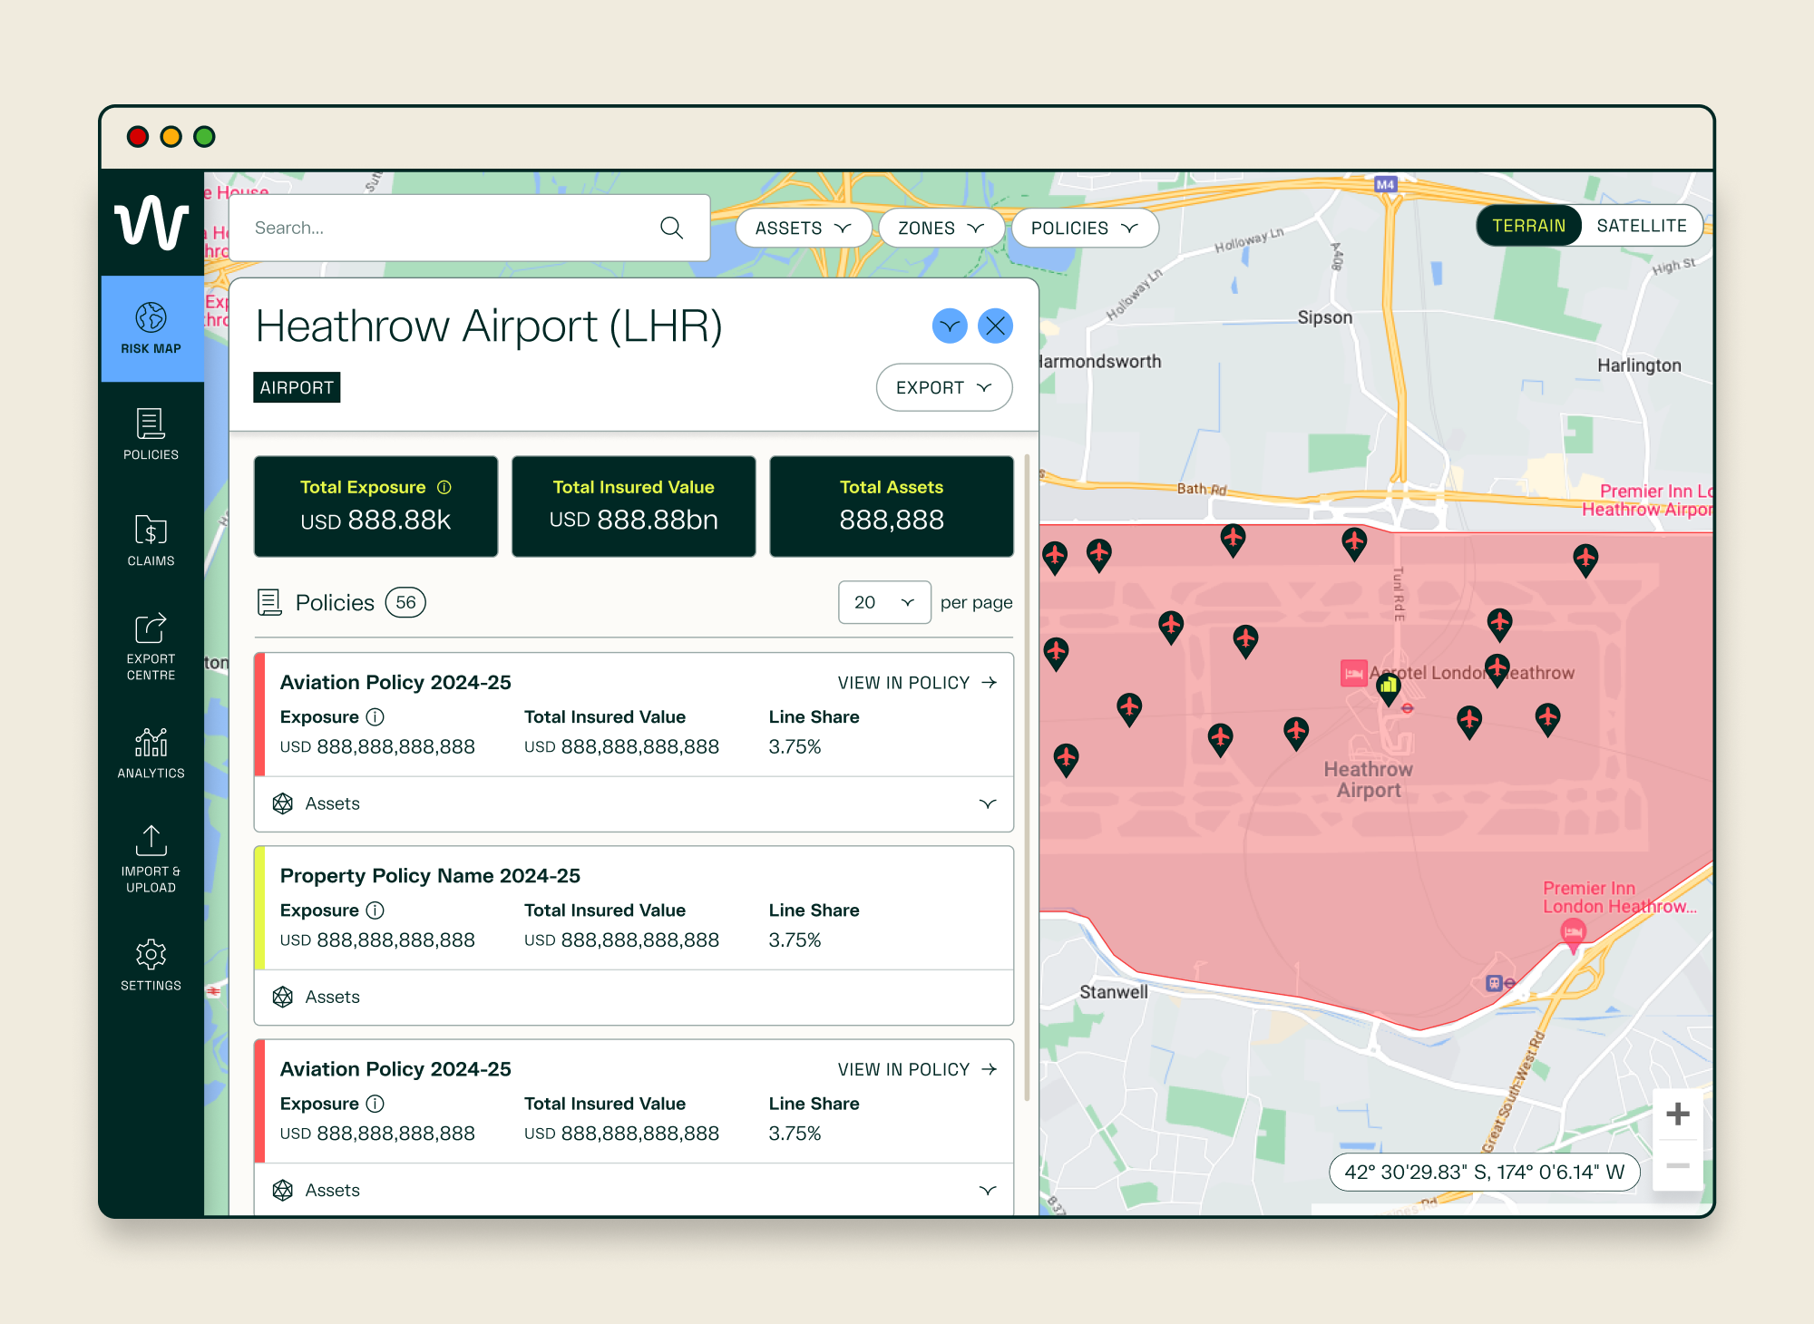Click the Assets icon under Property Policy Name
The image size is (1814, 1324).
pyautogui.click(x=283, y=997)
